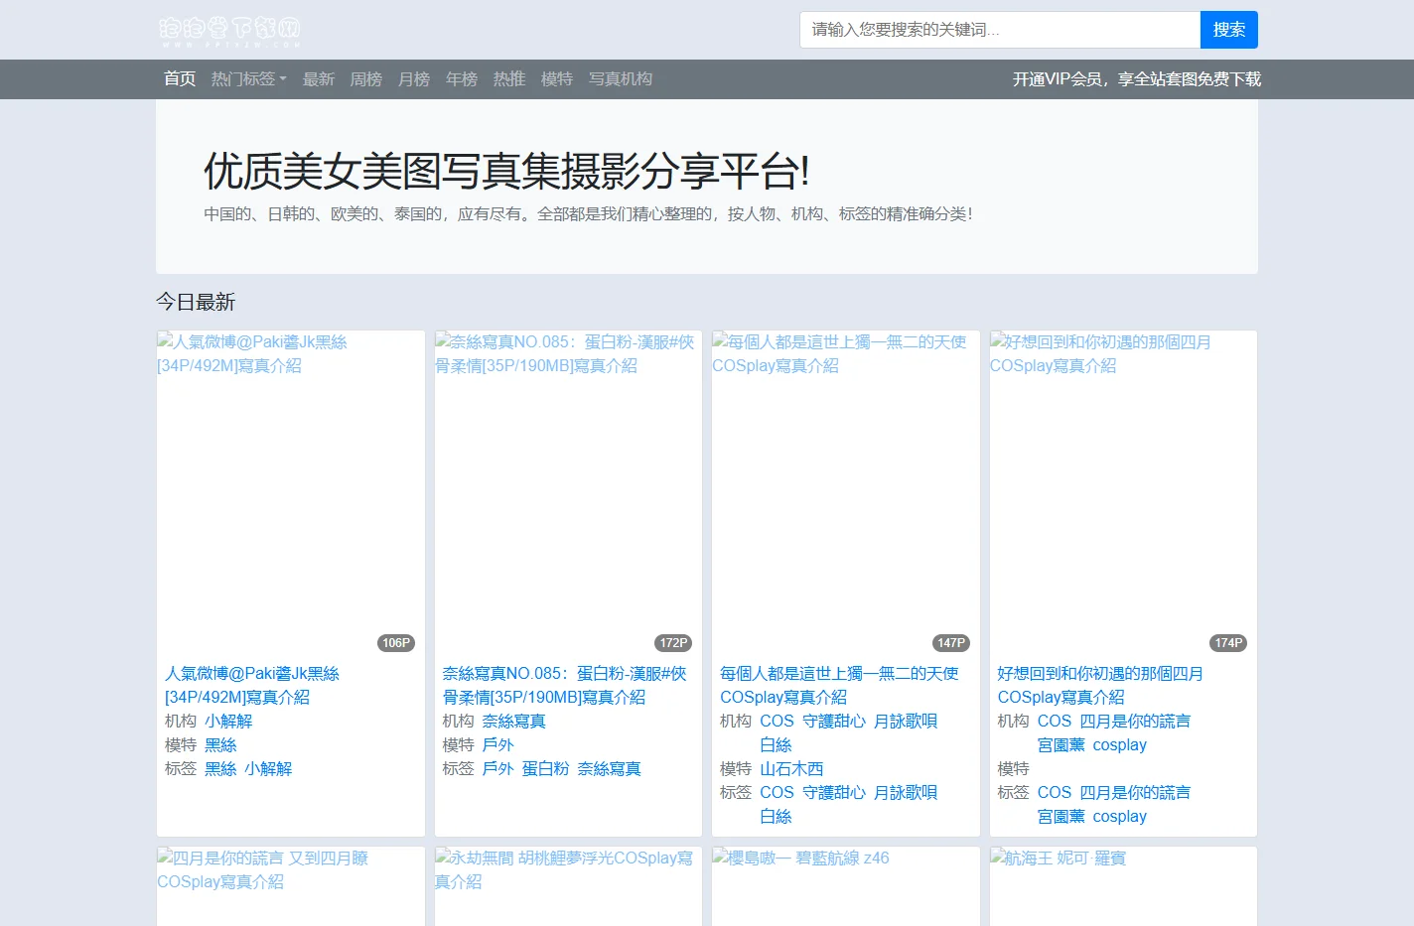Click COS in fourth card's 机构 row

coord(1055,722)
